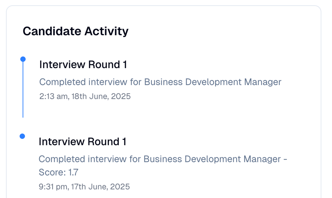
Task: Click the Score: 1.7 text
Action: [x=59, y=172]
